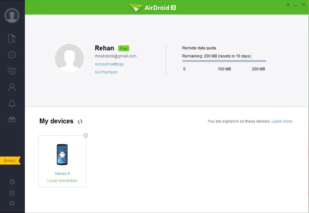Refresh the My devices list

click(80, 122)
